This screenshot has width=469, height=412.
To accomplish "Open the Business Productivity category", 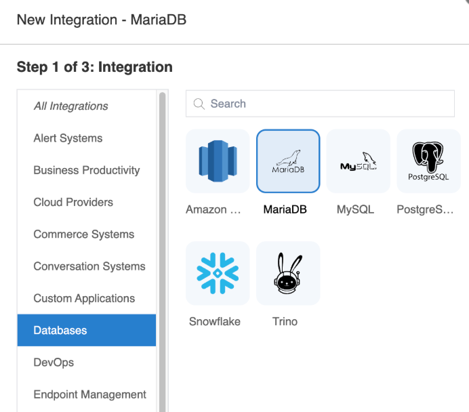I will tap(87, 170).
